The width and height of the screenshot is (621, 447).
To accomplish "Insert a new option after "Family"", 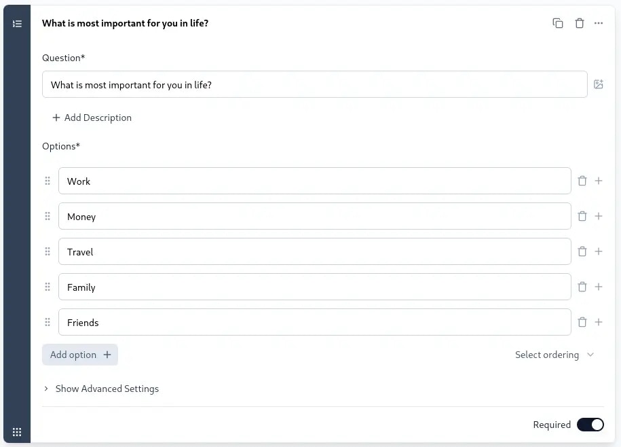I will coord(599,287).
